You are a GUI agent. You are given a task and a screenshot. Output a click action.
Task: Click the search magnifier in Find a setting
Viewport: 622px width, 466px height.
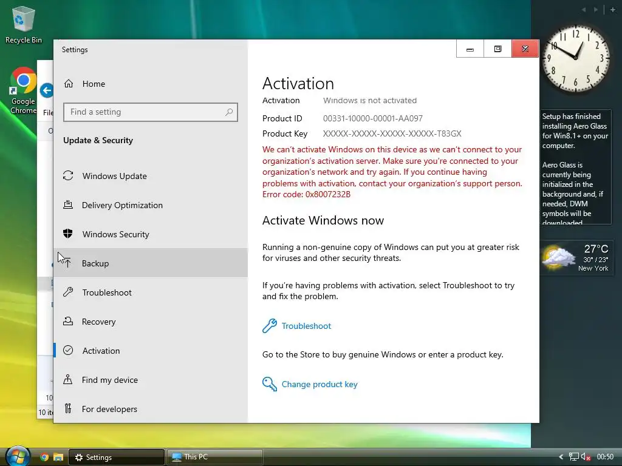point(229,112)
